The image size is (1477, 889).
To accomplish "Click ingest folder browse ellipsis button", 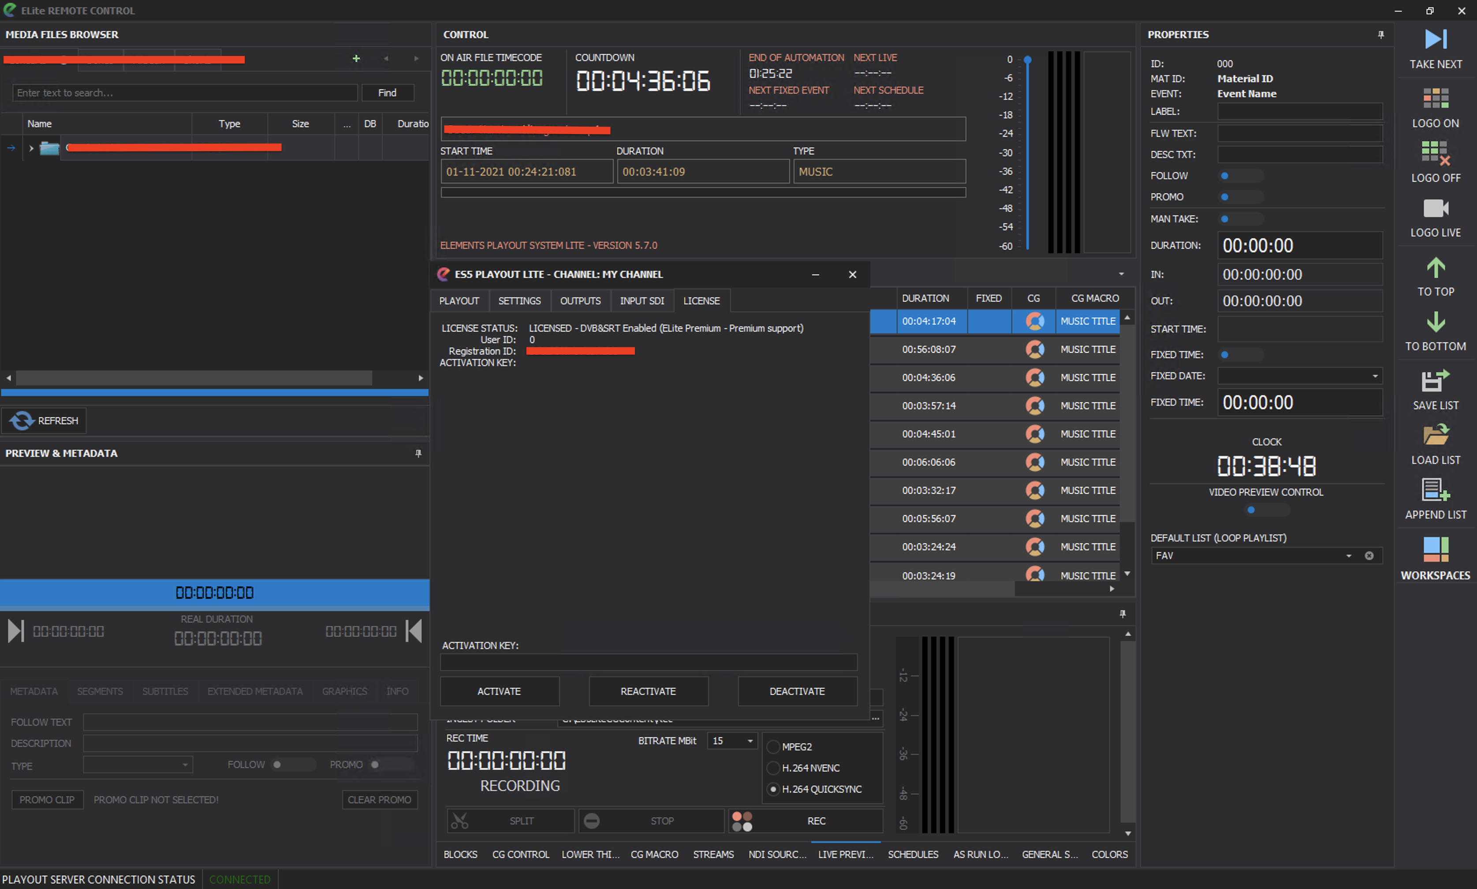I will [876, 718].
